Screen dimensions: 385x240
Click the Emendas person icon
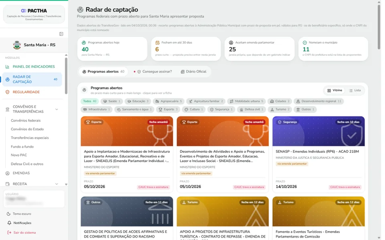pyautogui.click(x=7, y=173)
